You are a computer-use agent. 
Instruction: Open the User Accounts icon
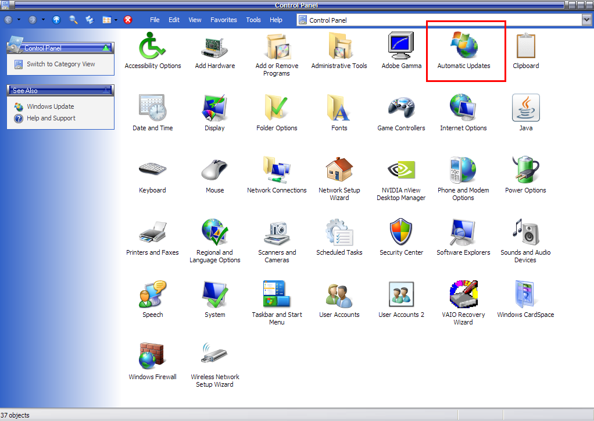pyautogui.click(x=339, y=295)
